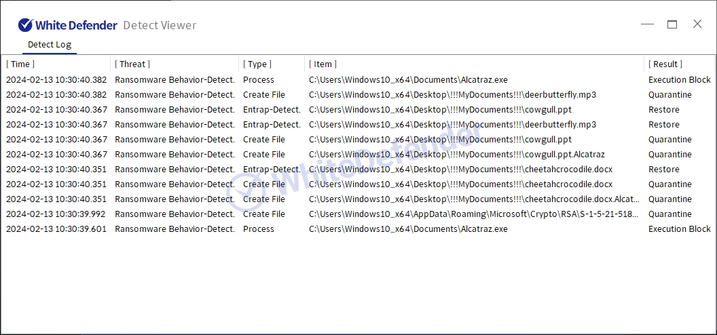Select the RSA Crypto AppData path entry

click(x=474, y=214)
